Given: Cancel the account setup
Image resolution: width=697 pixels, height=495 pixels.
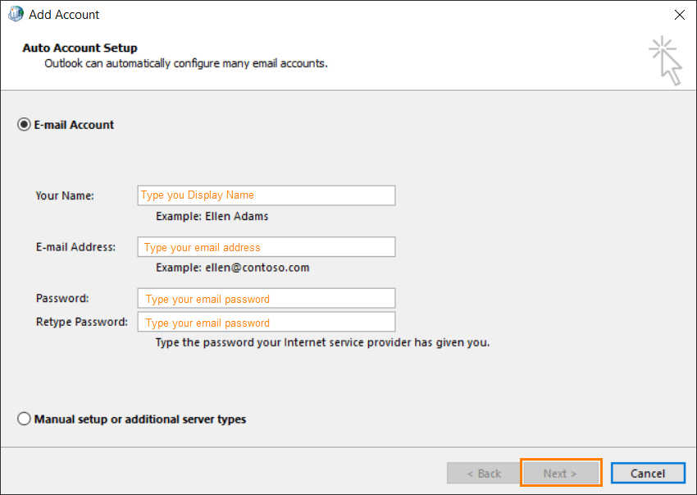Looking at the screenshot, I should (x=648, y=473).
